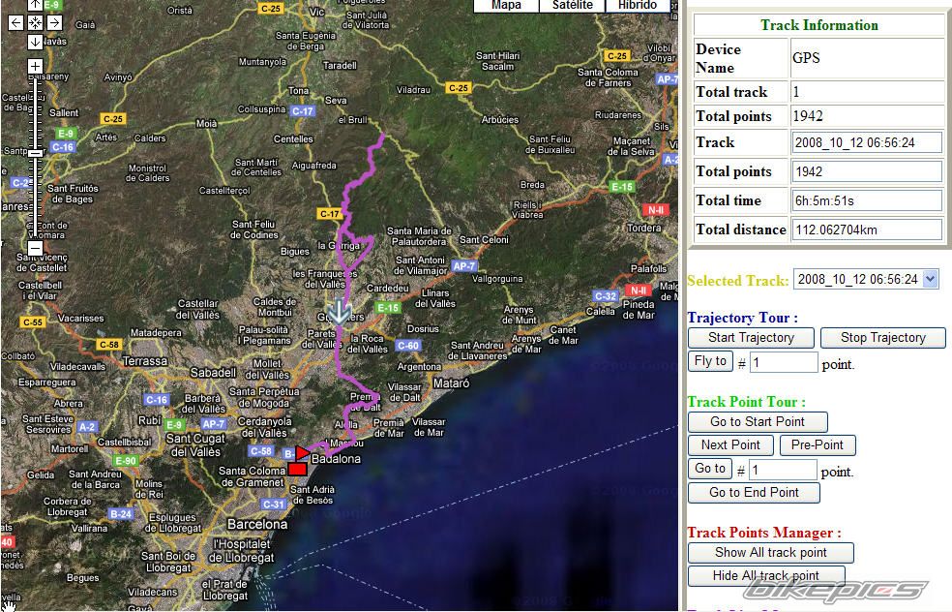This screenshot has height=612, width=952.
Task: Switch map to Mapa view
Action: pyautogui.click(x=506, y=6)
